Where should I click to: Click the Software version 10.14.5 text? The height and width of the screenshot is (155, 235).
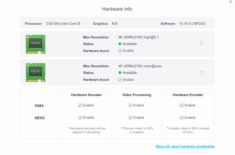click(192, 23)
